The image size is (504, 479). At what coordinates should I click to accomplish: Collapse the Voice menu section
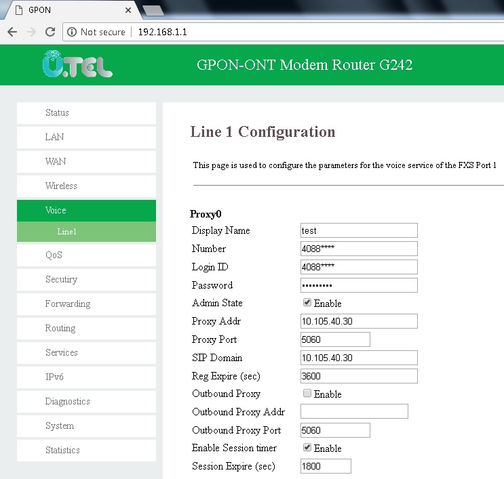point(86,210)
